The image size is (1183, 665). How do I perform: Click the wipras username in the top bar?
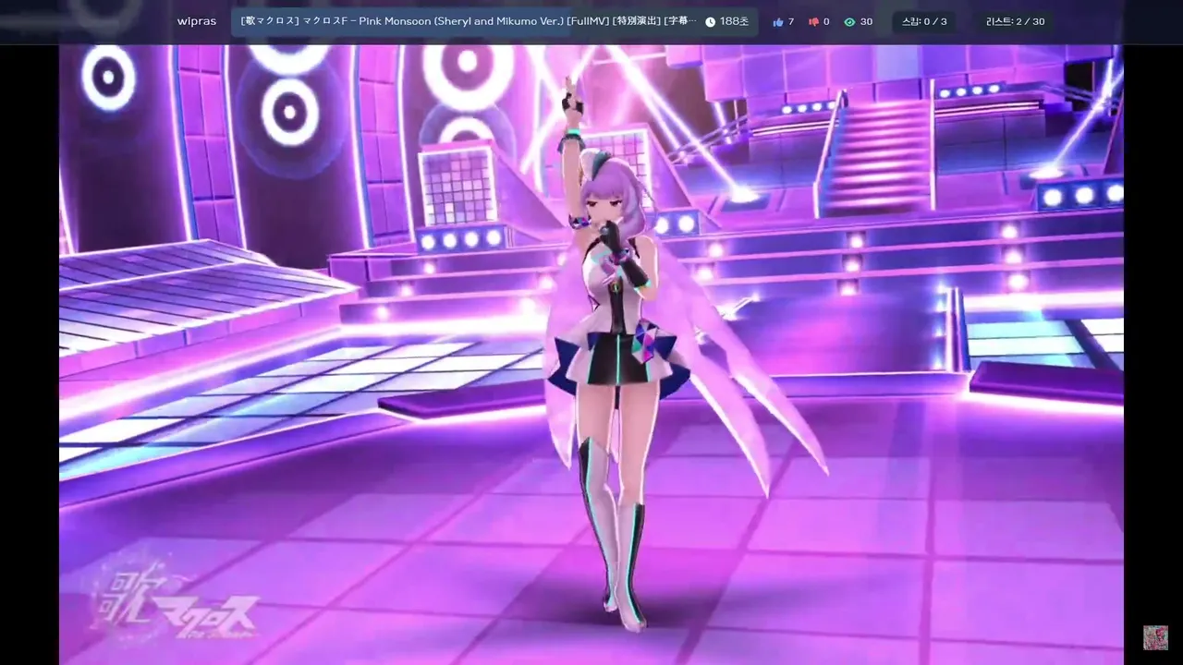(x=195, y=21)
